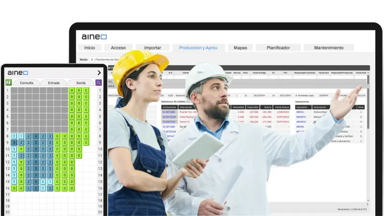Select the Producción y Aprov. tab
The width and height of the screenshot is (384, 216).
pyautogui.click(x=198, y=48)
